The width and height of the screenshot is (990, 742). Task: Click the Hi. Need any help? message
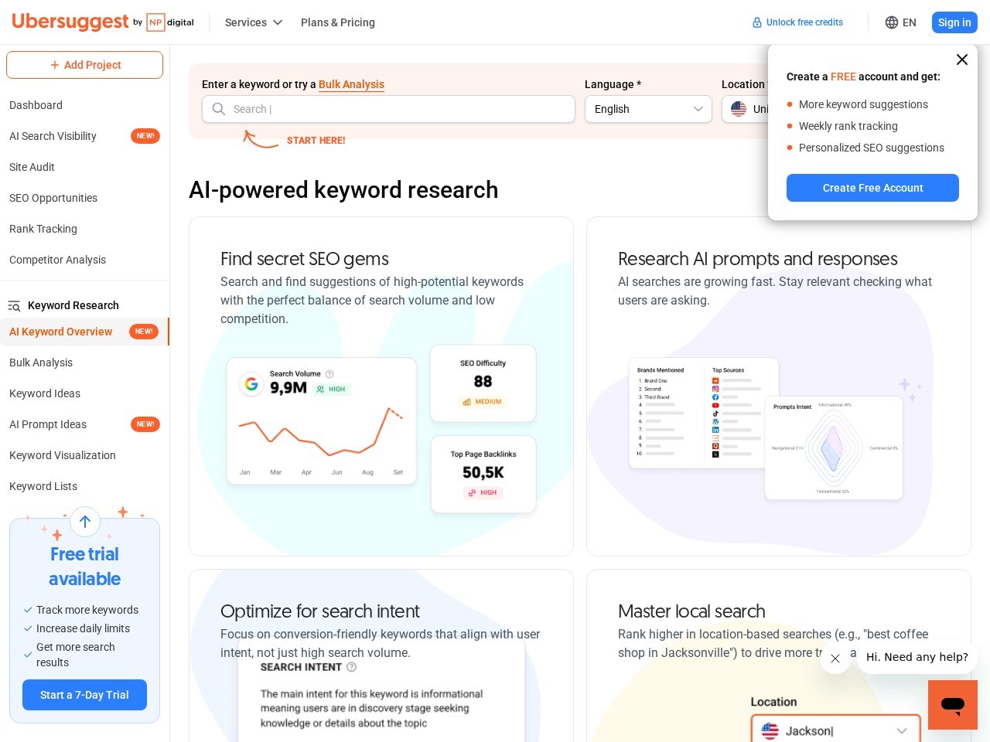[917, 657]
